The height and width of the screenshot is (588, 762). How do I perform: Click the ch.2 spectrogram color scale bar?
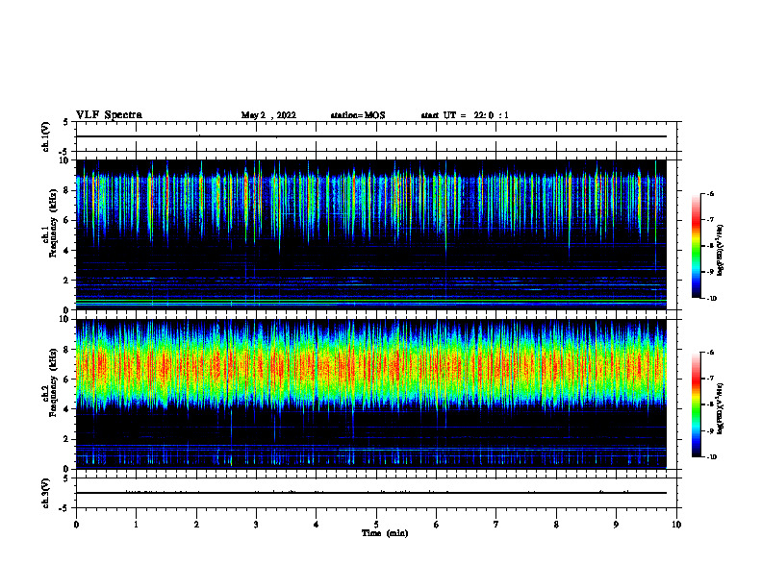(x=697, y=404)
